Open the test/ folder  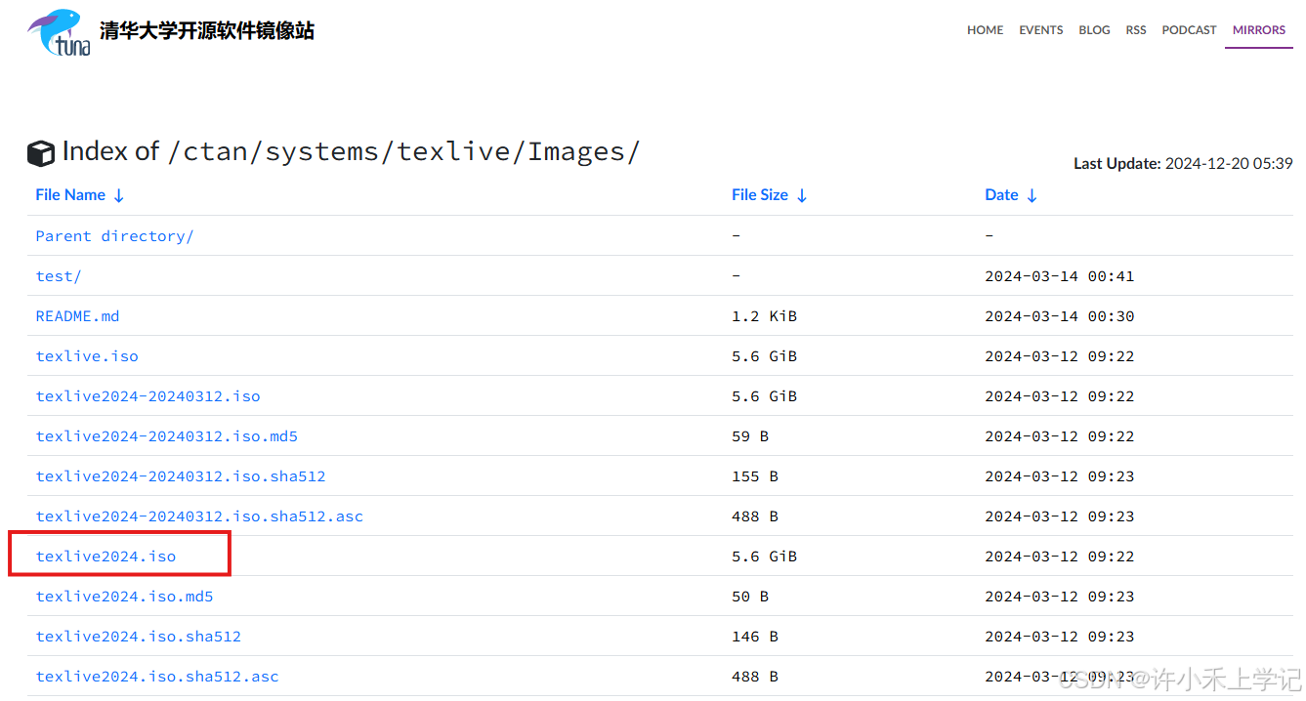point(59,276)
